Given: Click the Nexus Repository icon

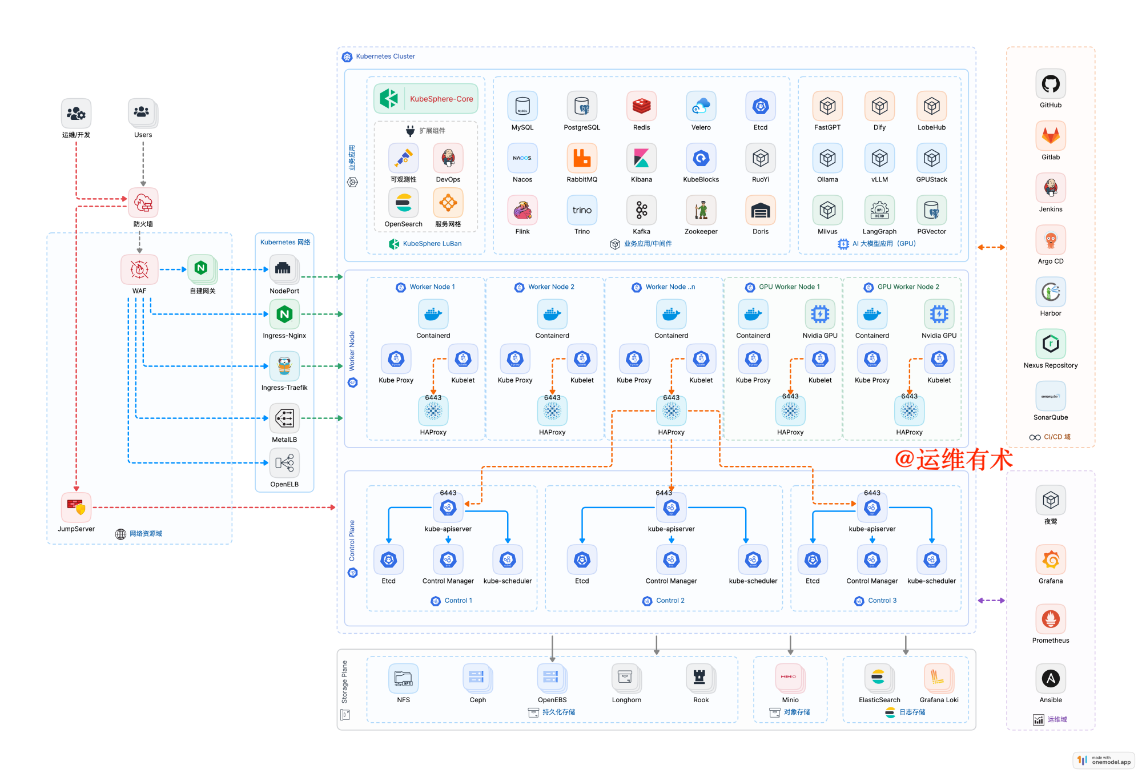Looking at the screenshot, I should [1050, 344].
